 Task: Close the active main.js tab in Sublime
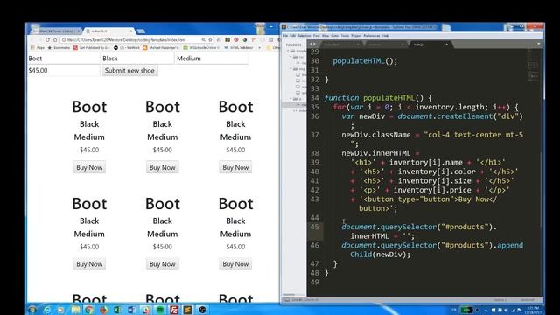(x=446, y=45)
